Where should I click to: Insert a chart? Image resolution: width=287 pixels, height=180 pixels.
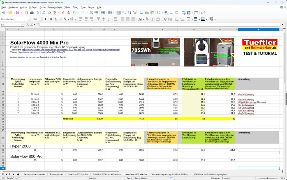(x=147, y=13)
